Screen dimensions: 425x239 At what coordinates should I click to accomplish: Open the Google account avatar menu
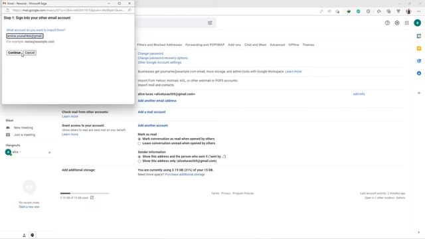pyautogui.click(x=418, y=23)
